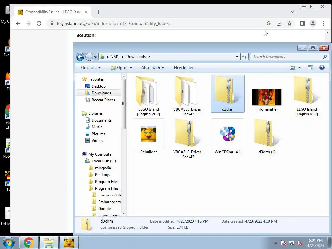This screenshot has width=332, height=249.
Task: Close the Compatibility Issues tab
Action: tap(86, 12)
